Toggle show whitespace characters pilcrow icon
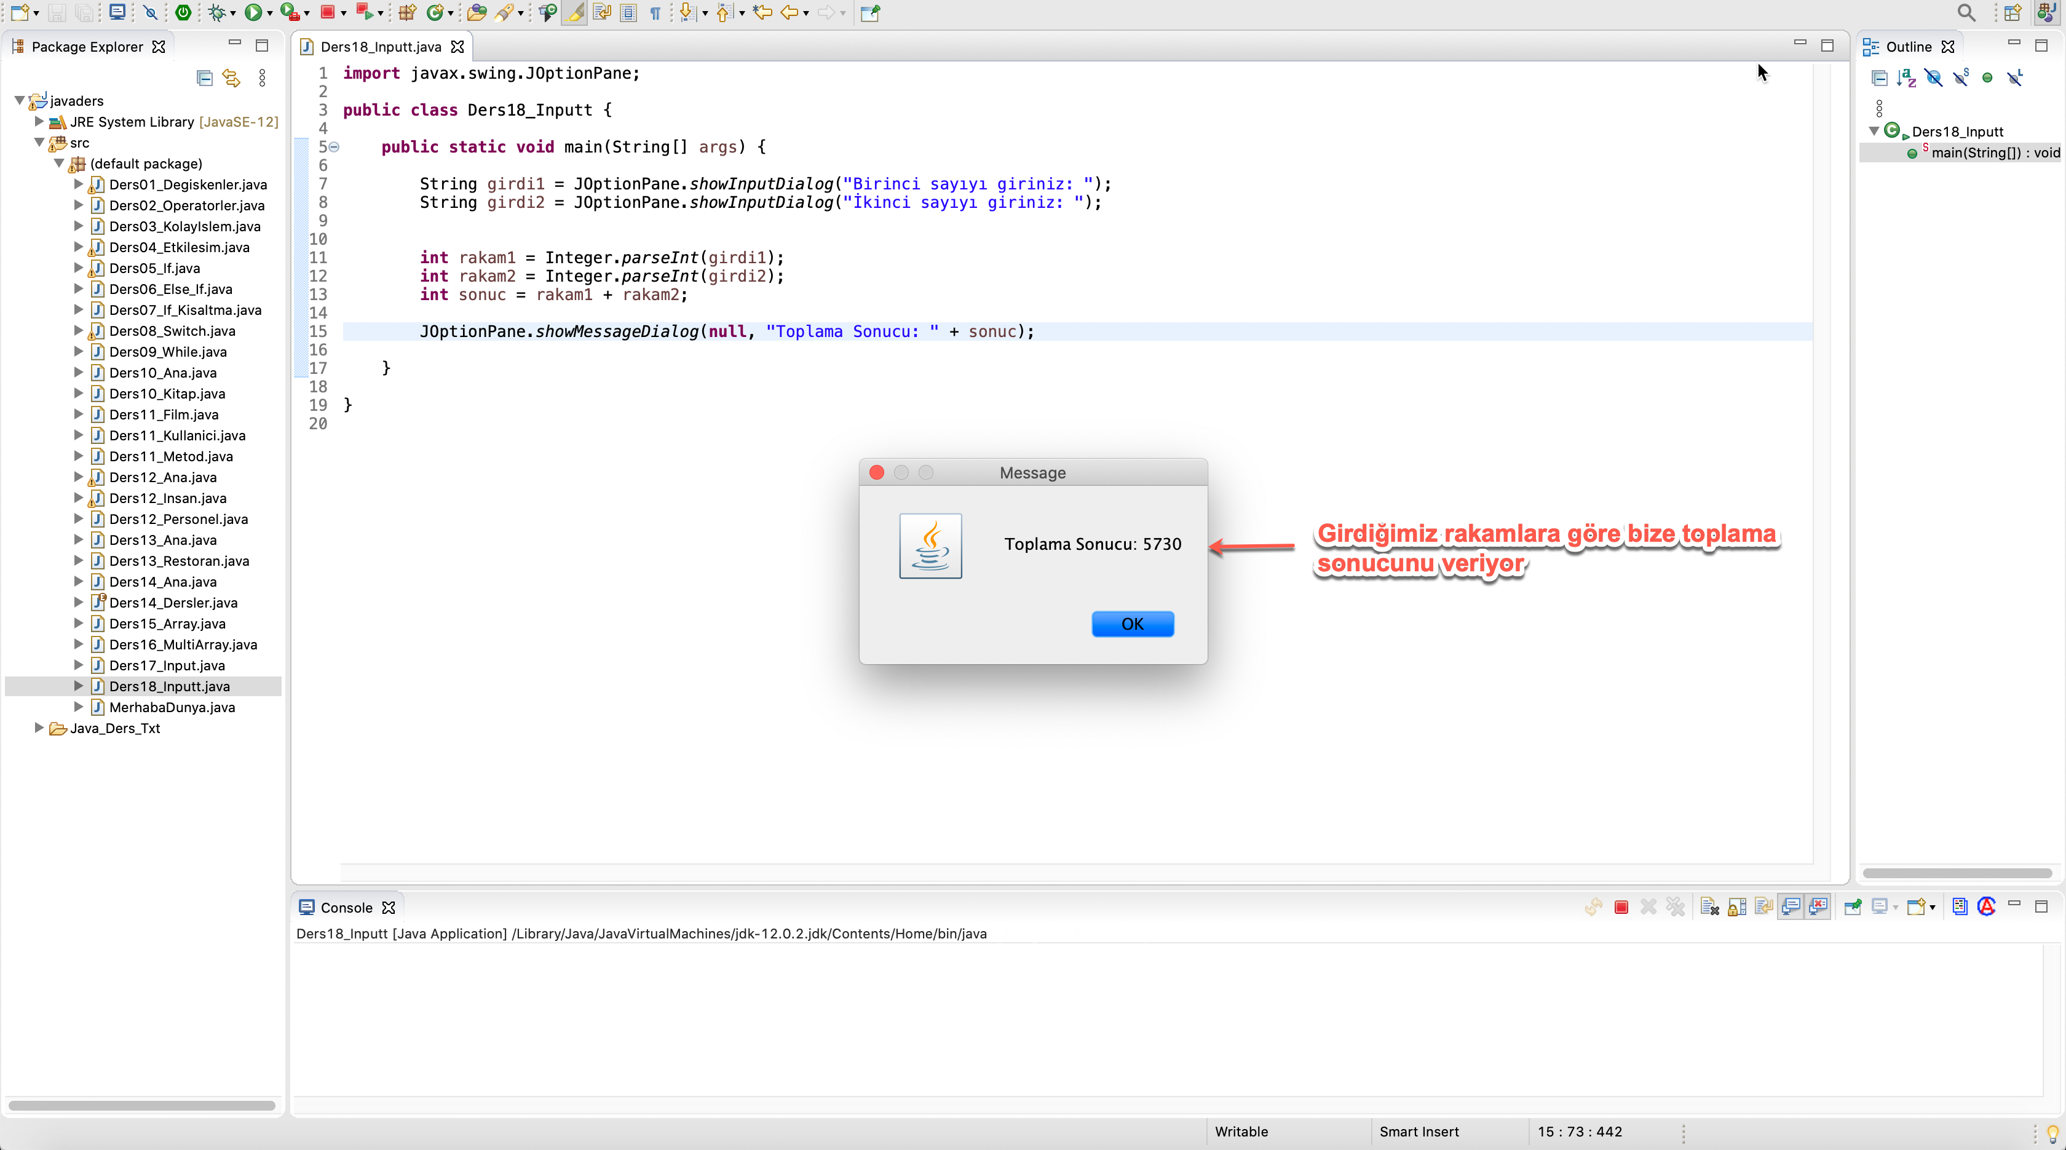 click(655, 12)
